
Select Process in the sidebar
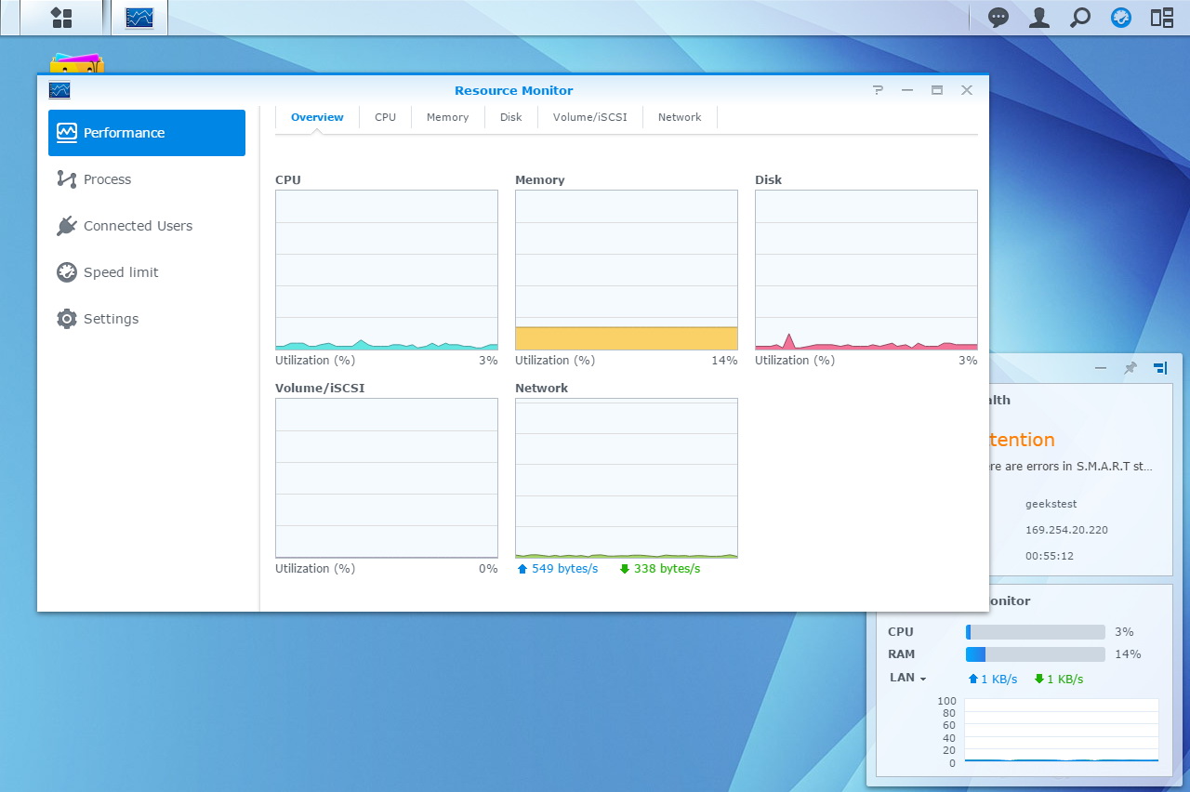coord(107,179)
